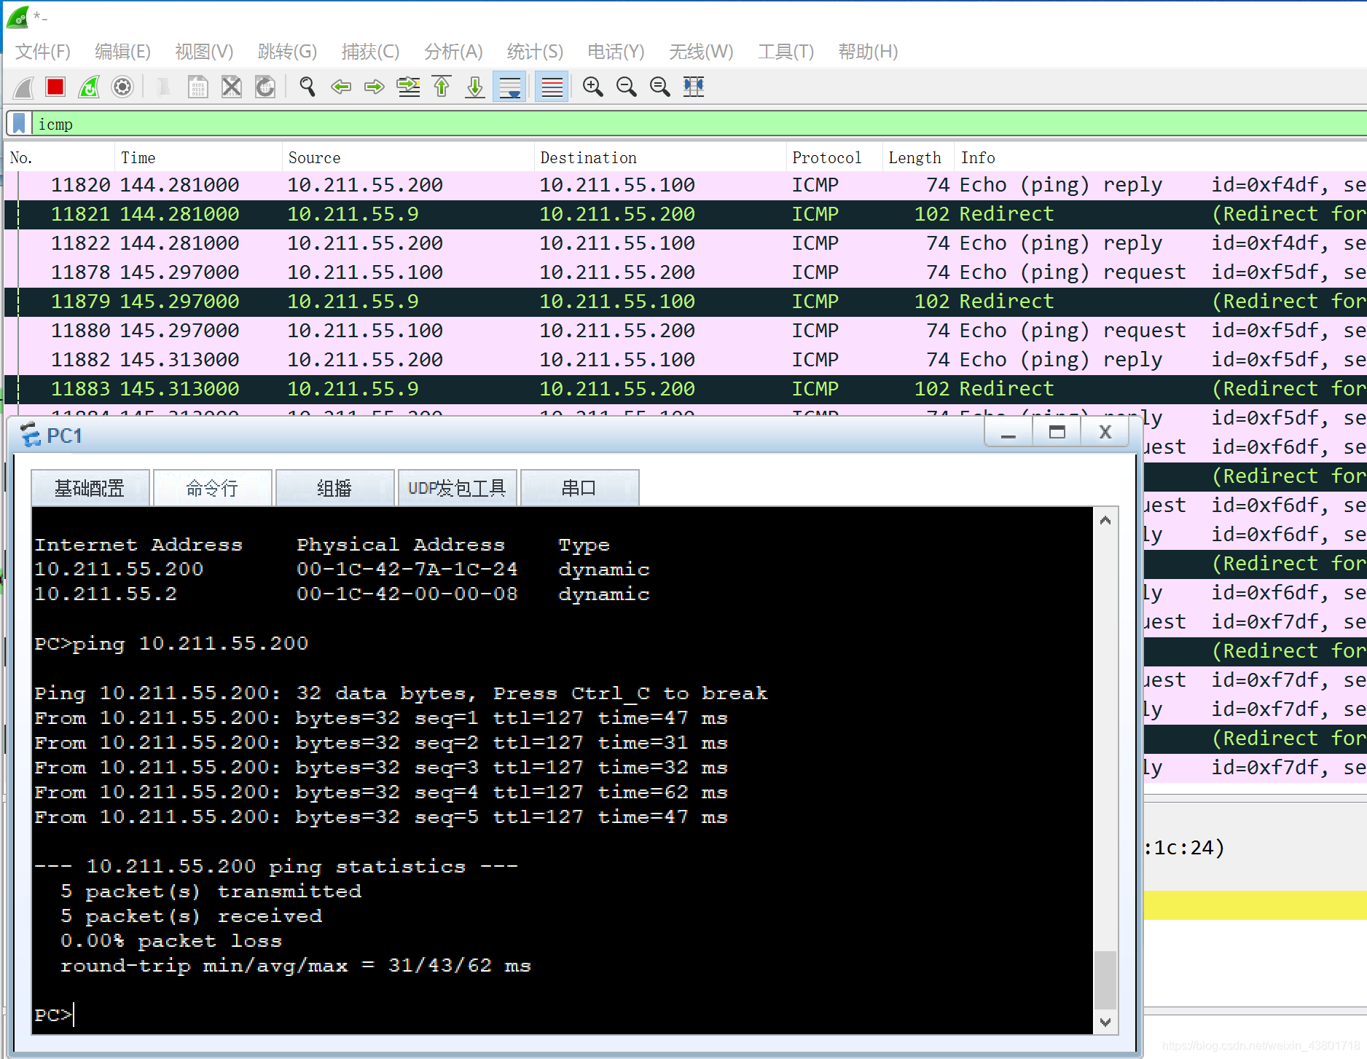The image size is (1367, 1059).
Task: Go forward in packet history
Action: (374, 87)
